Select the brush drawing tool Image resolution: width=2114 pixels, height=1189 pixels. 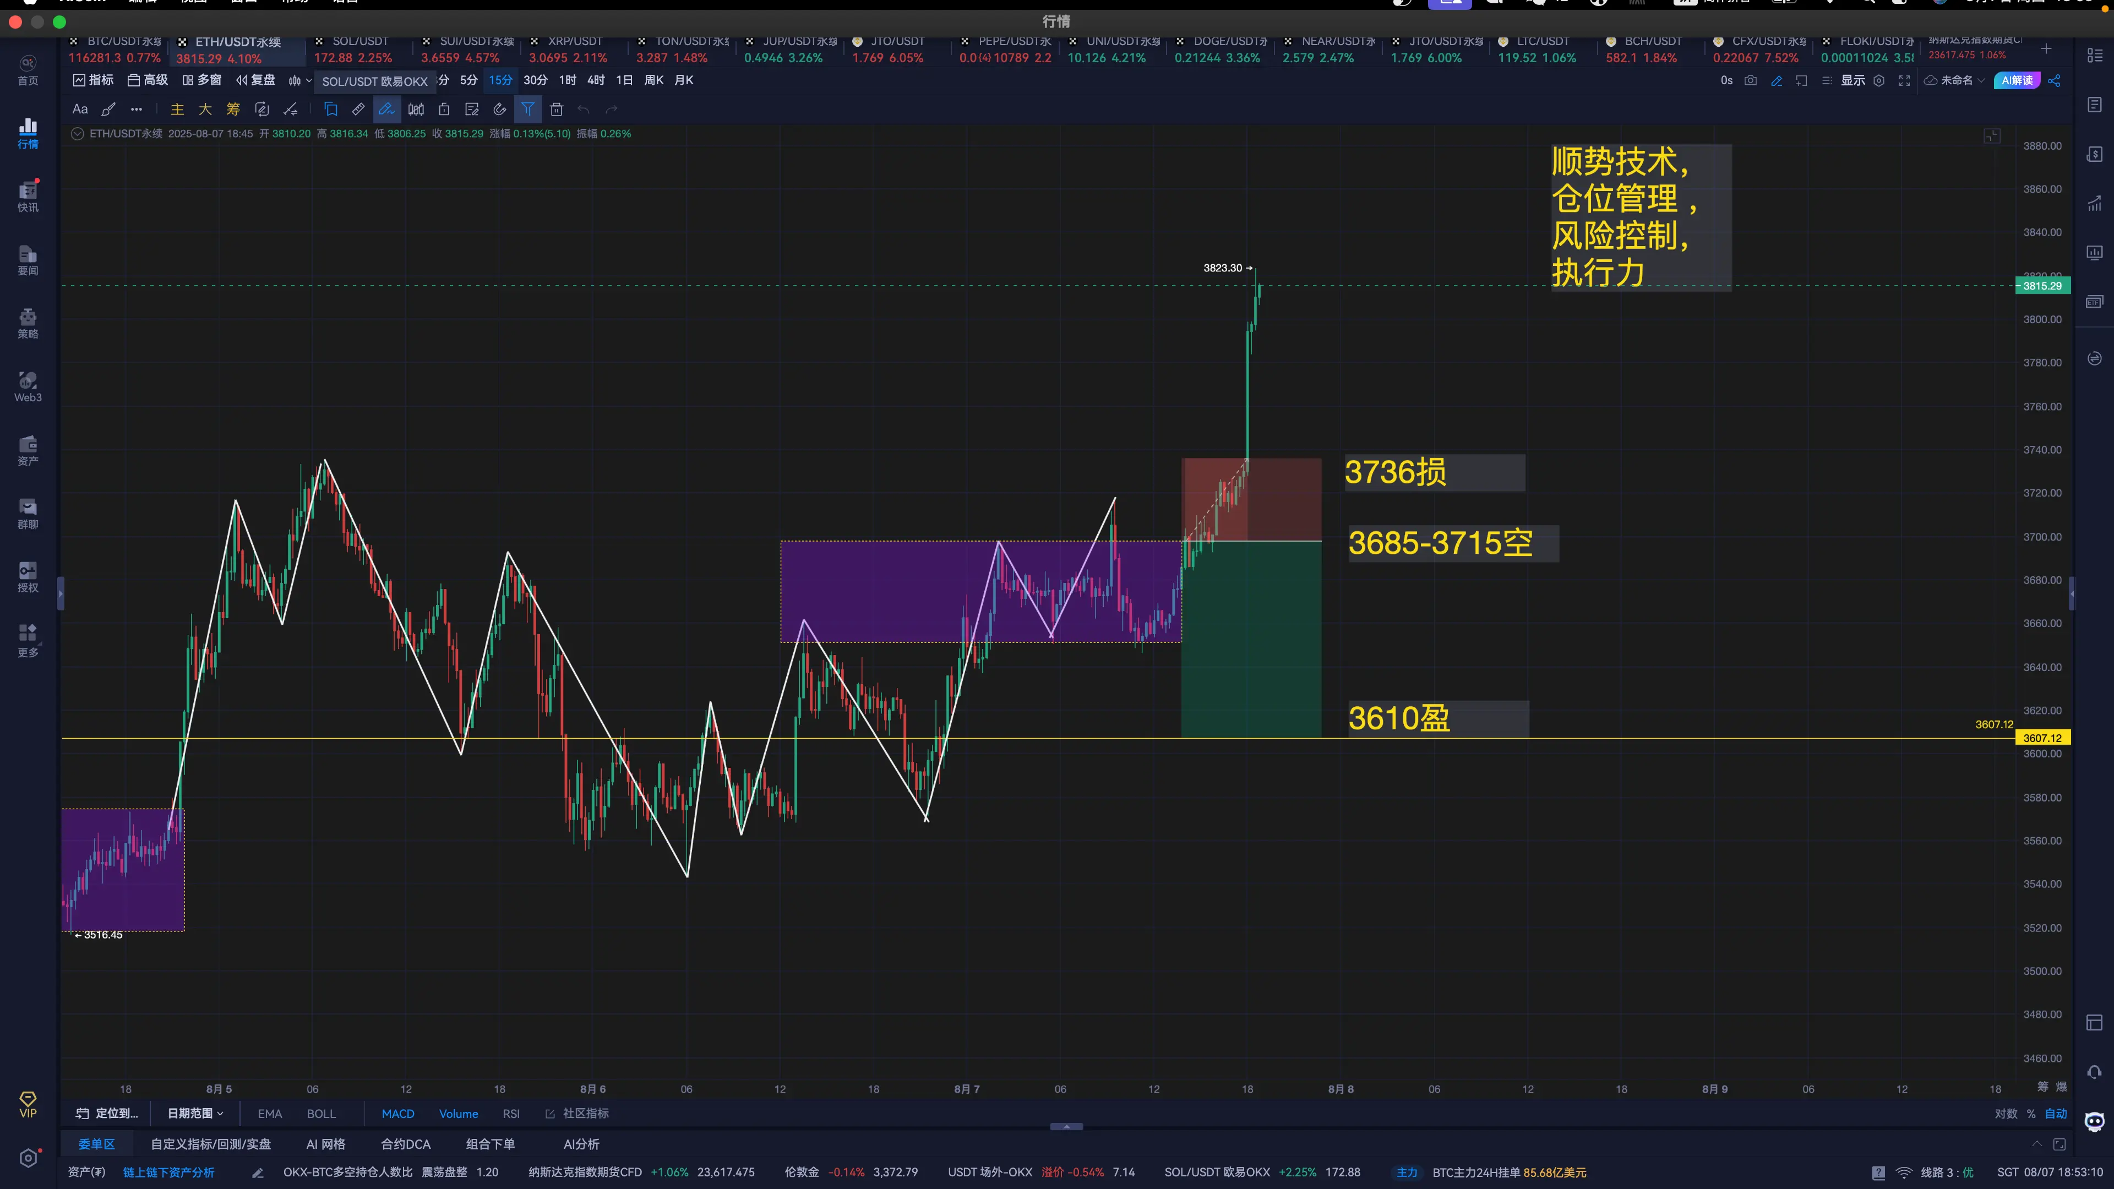pyautogui.click(x=108, y=109)
